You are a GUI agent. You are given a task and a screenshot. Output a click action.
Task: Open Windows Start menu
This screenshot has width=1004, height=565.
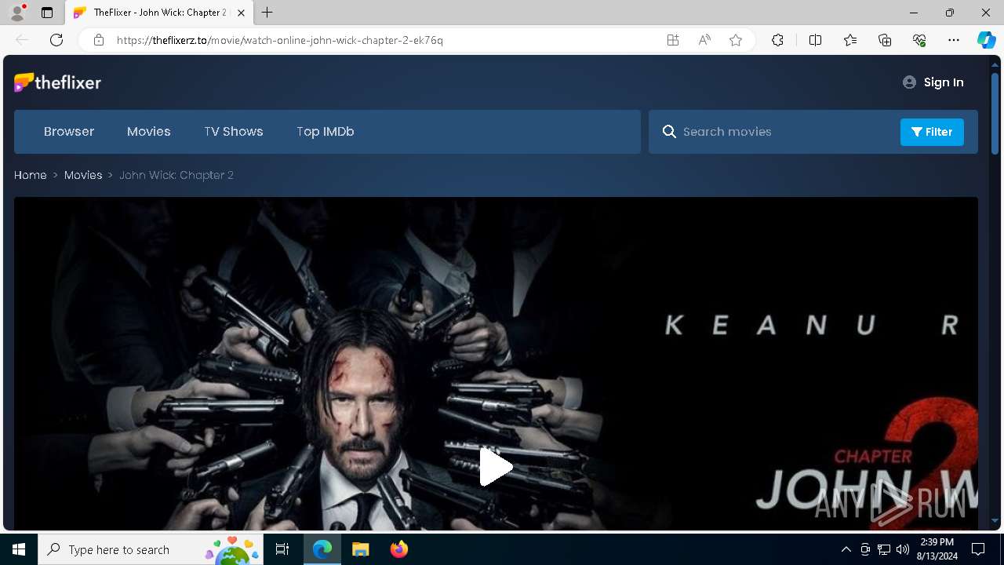(19, 549)
